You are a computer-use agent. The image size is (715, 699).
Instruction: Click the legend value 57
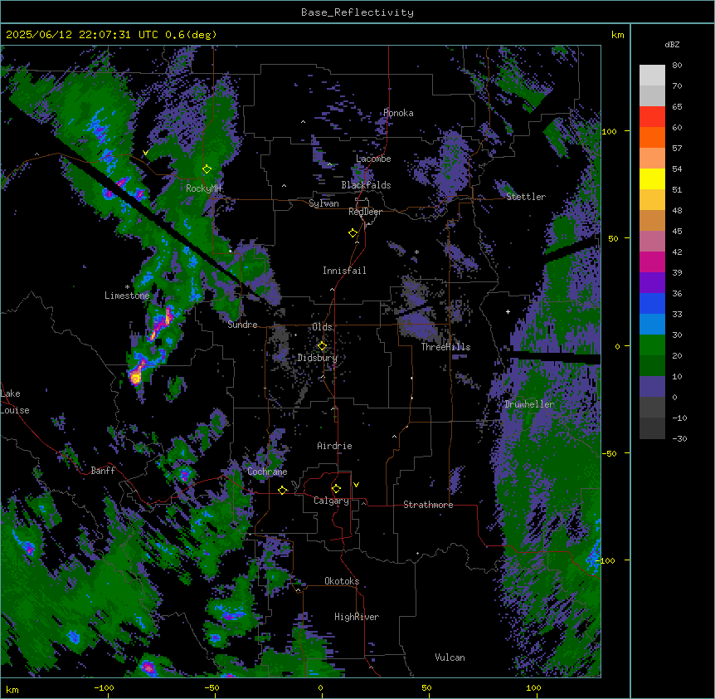coord(677,149)
